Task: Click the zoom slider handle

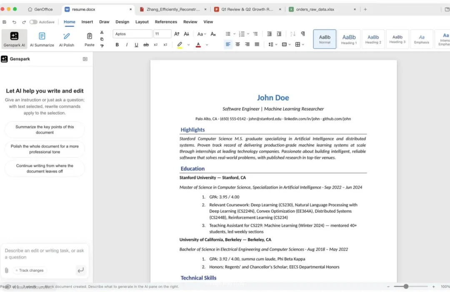Action: [406, 286]
